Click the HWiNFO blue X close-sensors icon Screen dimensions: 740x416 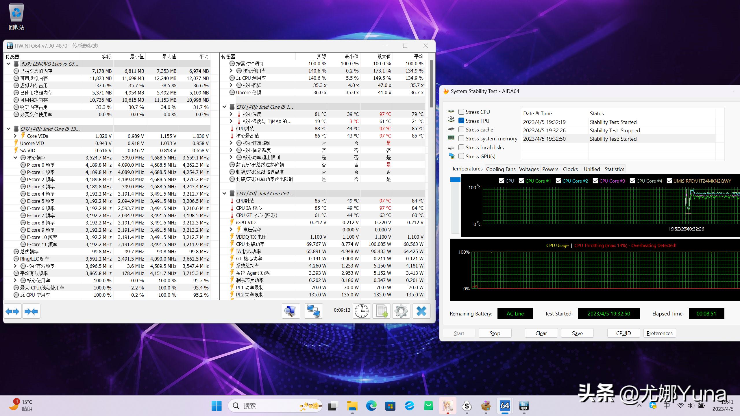421,311
